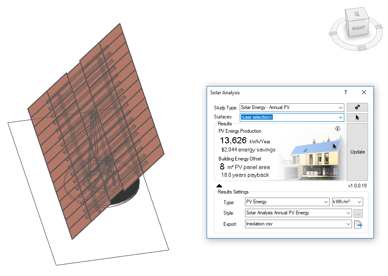Open the Study Type dropdown
This screenshot has width=388, height=276.
[292, 107]
